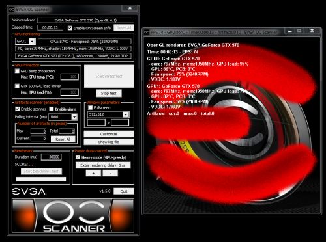326x242 pixels.
Task: Click the Start stress test button
Action: 109,76
